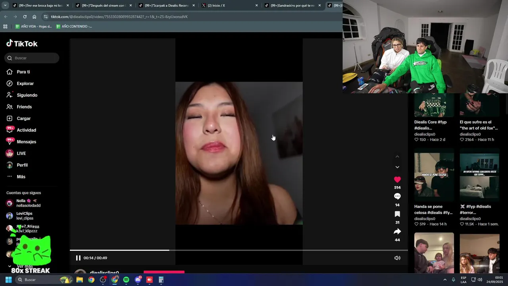This screenshot has height=286, width=508.
Task: Reload the TikTok page
Action: [25, 17]
